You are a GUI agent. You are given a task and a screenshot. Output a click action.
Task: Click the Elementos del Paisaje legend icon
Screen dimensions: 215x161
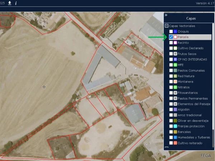click(x=175, y=104)
